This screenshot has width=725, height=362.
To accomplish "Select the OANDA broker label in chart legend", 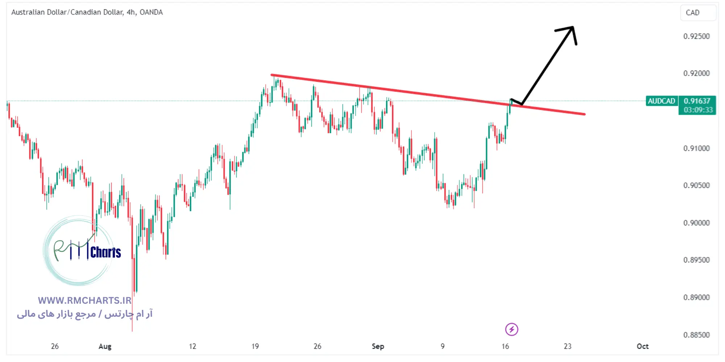I will coord(152,12).
